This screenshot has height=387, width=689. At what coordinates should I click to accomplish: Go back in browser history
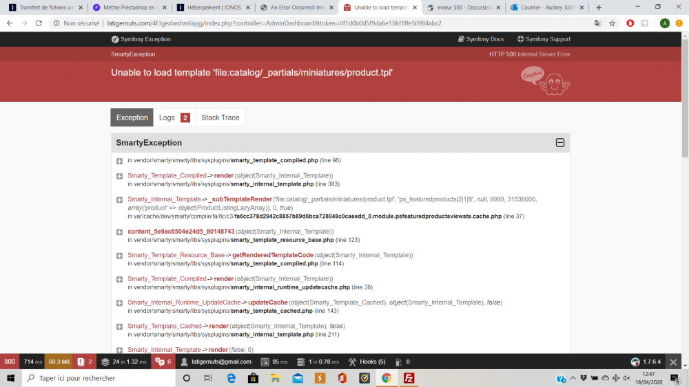click(10, 23)
